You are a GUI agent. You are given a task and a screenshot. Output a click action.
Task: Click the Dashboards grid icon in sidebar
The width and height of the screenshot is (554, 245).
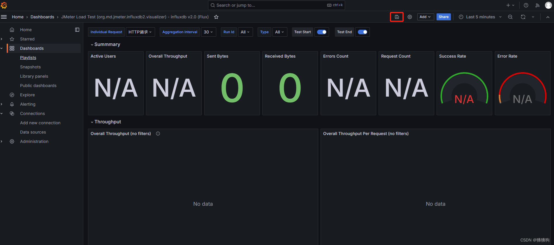click(x=12, y=48)
